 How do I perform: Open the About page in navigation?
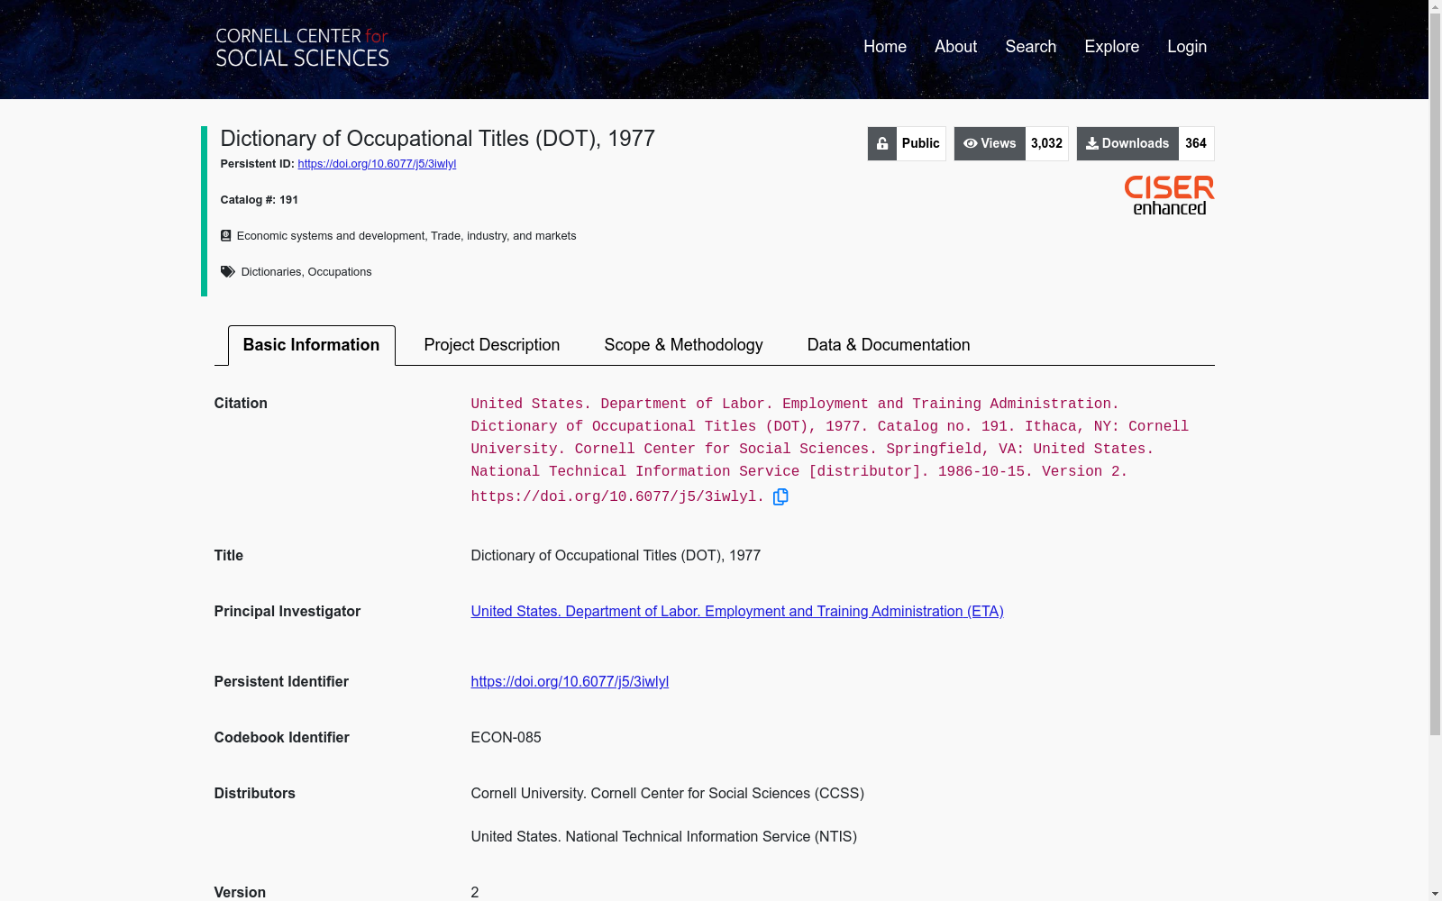tap(955, 46)
